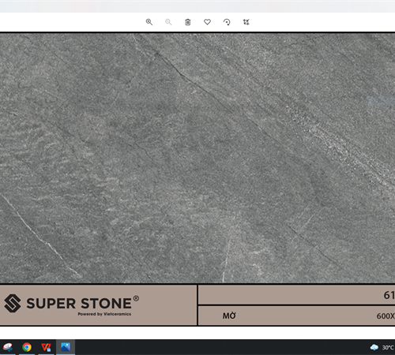
Task: Click the product code starting with 61
Action: (x=389, y=295)
